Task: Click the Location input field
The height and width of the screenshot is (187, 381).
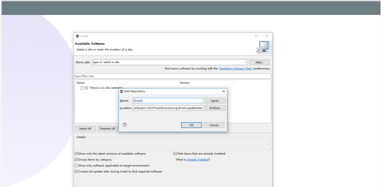Action: 168,108
